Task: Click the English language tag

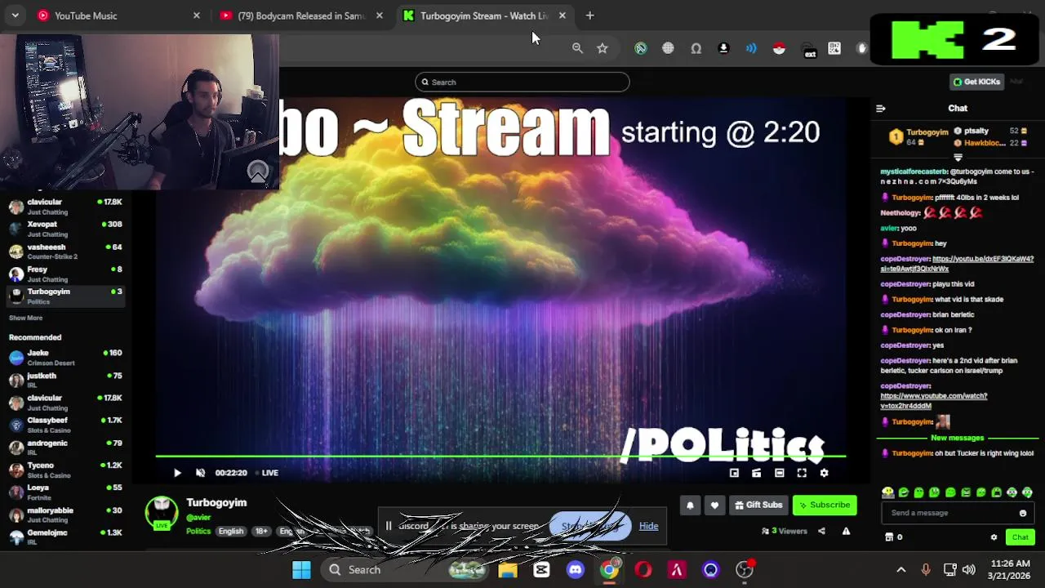Action: pyautogui.click(x=231, y=531)
